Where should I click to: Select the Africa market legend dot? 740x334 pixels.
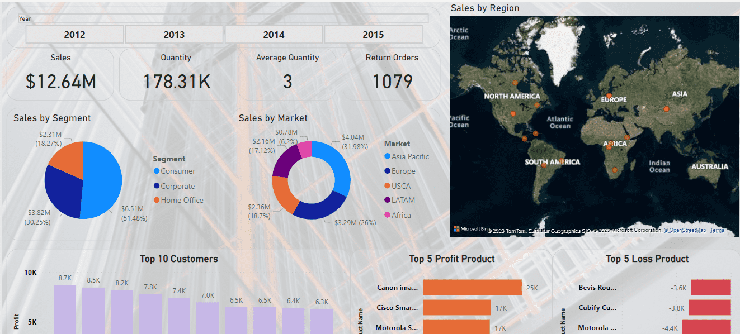point(388,216)
